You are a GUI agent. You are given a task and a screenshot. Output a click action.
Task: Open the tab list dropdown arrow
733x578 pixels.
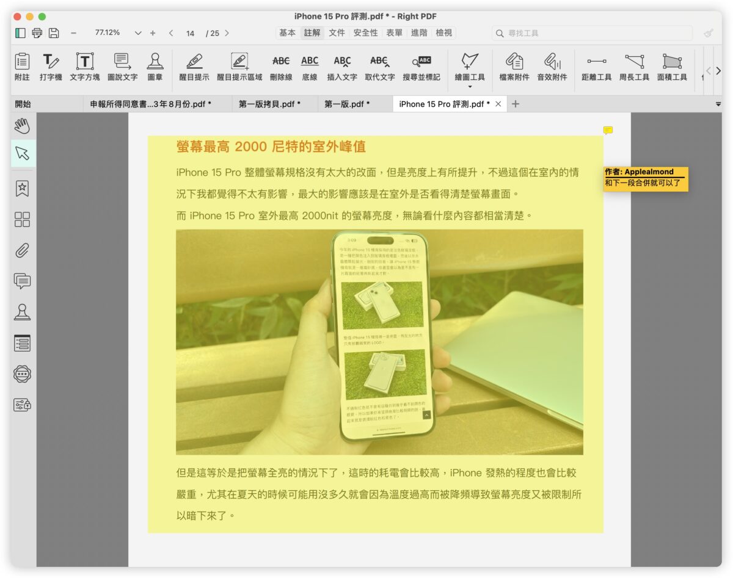[x=718, y=104]
